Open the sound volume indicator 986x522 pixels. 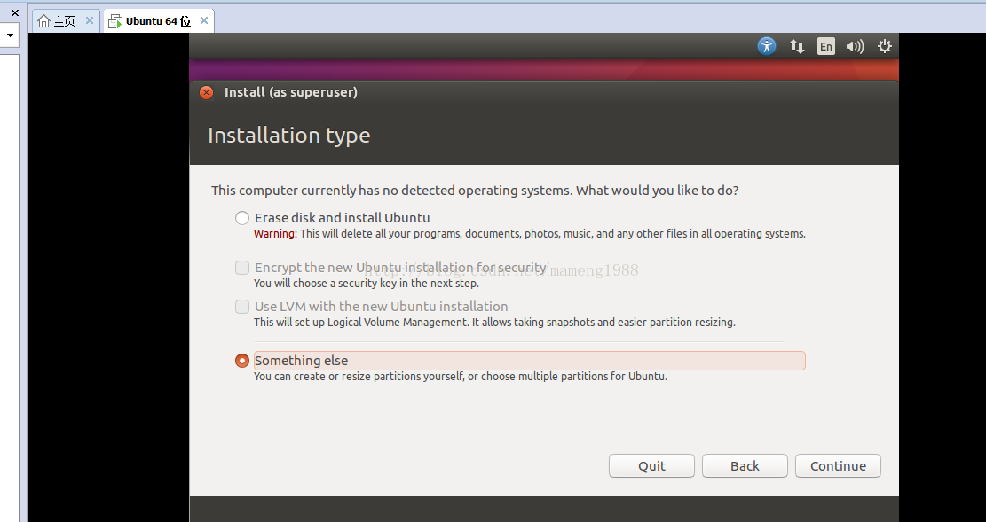pos(855,46)
